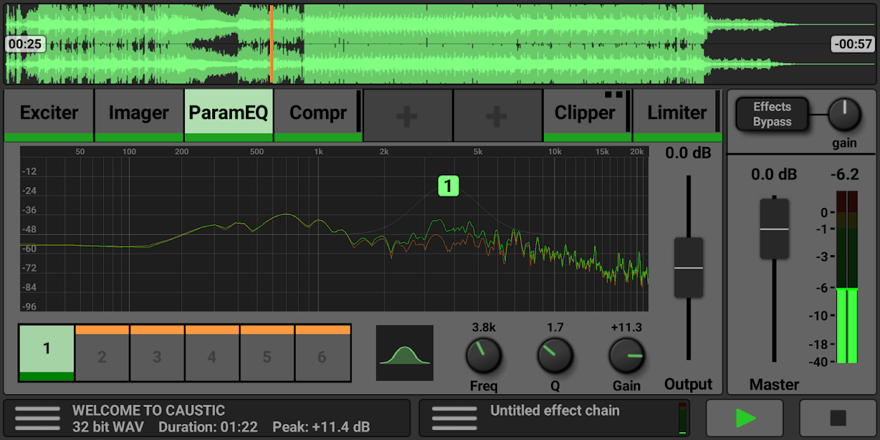Viewport: 880px width, 440px height.
Task: Select the Imager effect slot
Action: [x=138, y=112]
